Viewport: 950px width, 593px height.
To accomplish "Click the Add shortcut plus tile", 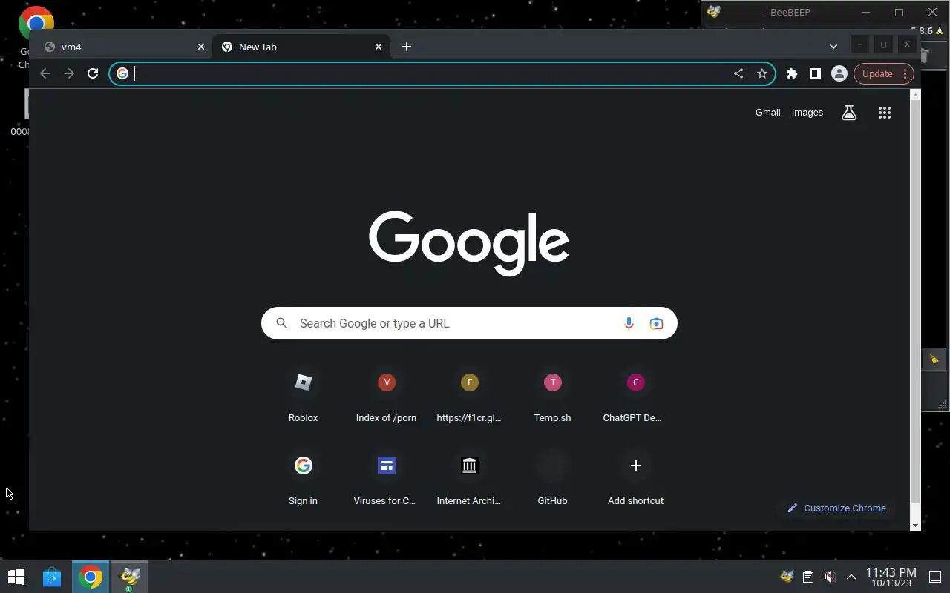I will click(635, 480).
